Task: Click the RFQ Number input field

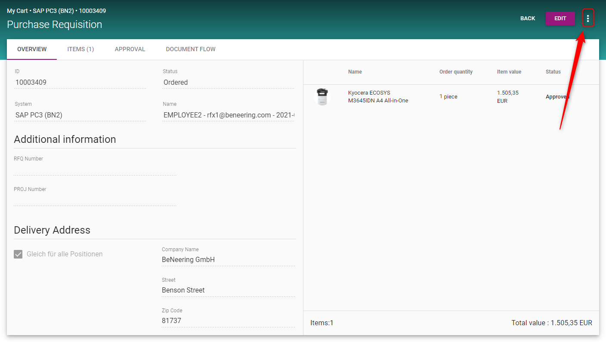Action: tap(95, 169)
